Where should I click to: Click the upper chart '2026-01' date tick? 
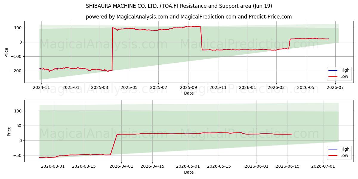point(247,87)
